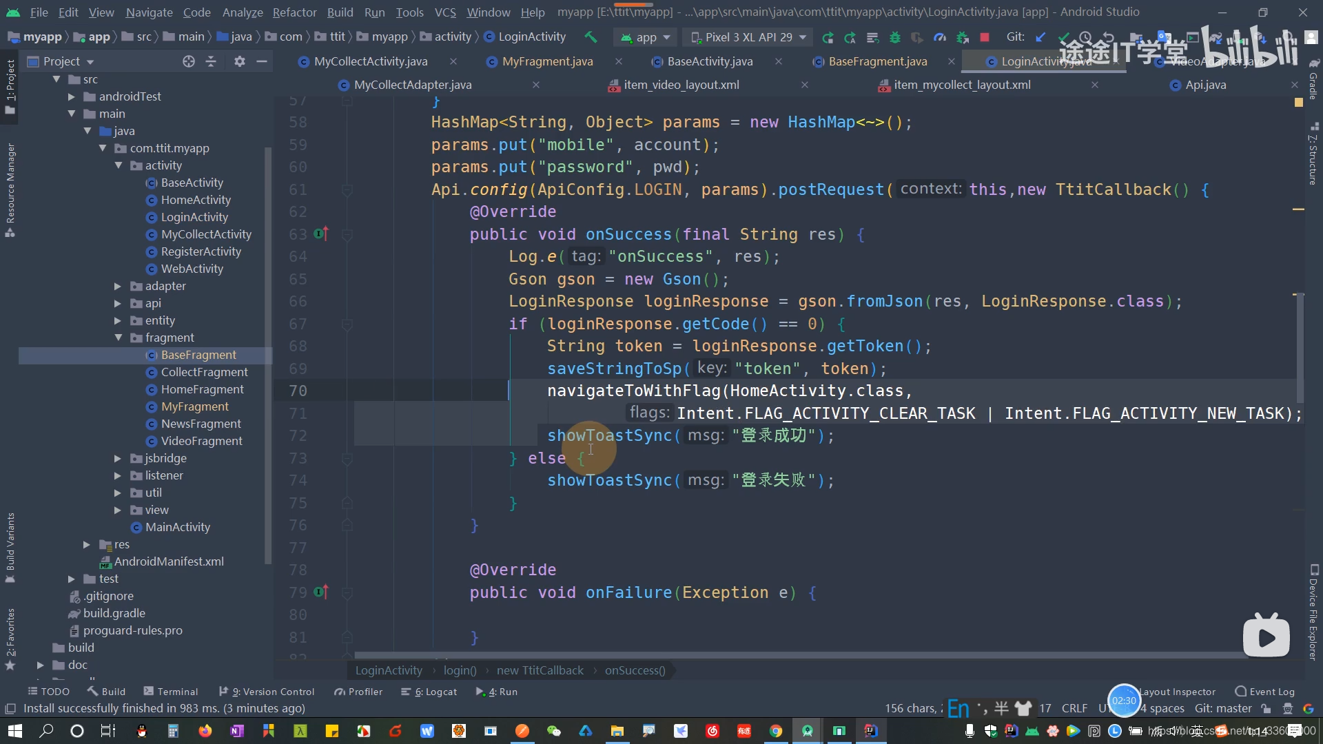This screenshot has width=1323, height=744.
Task: Click Google icon in status bar
Action: click(x=1309, y=709)
